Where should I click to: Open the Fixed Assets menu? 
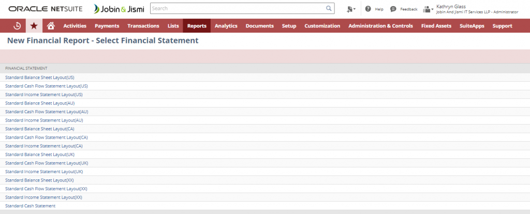tap(436, 26)
